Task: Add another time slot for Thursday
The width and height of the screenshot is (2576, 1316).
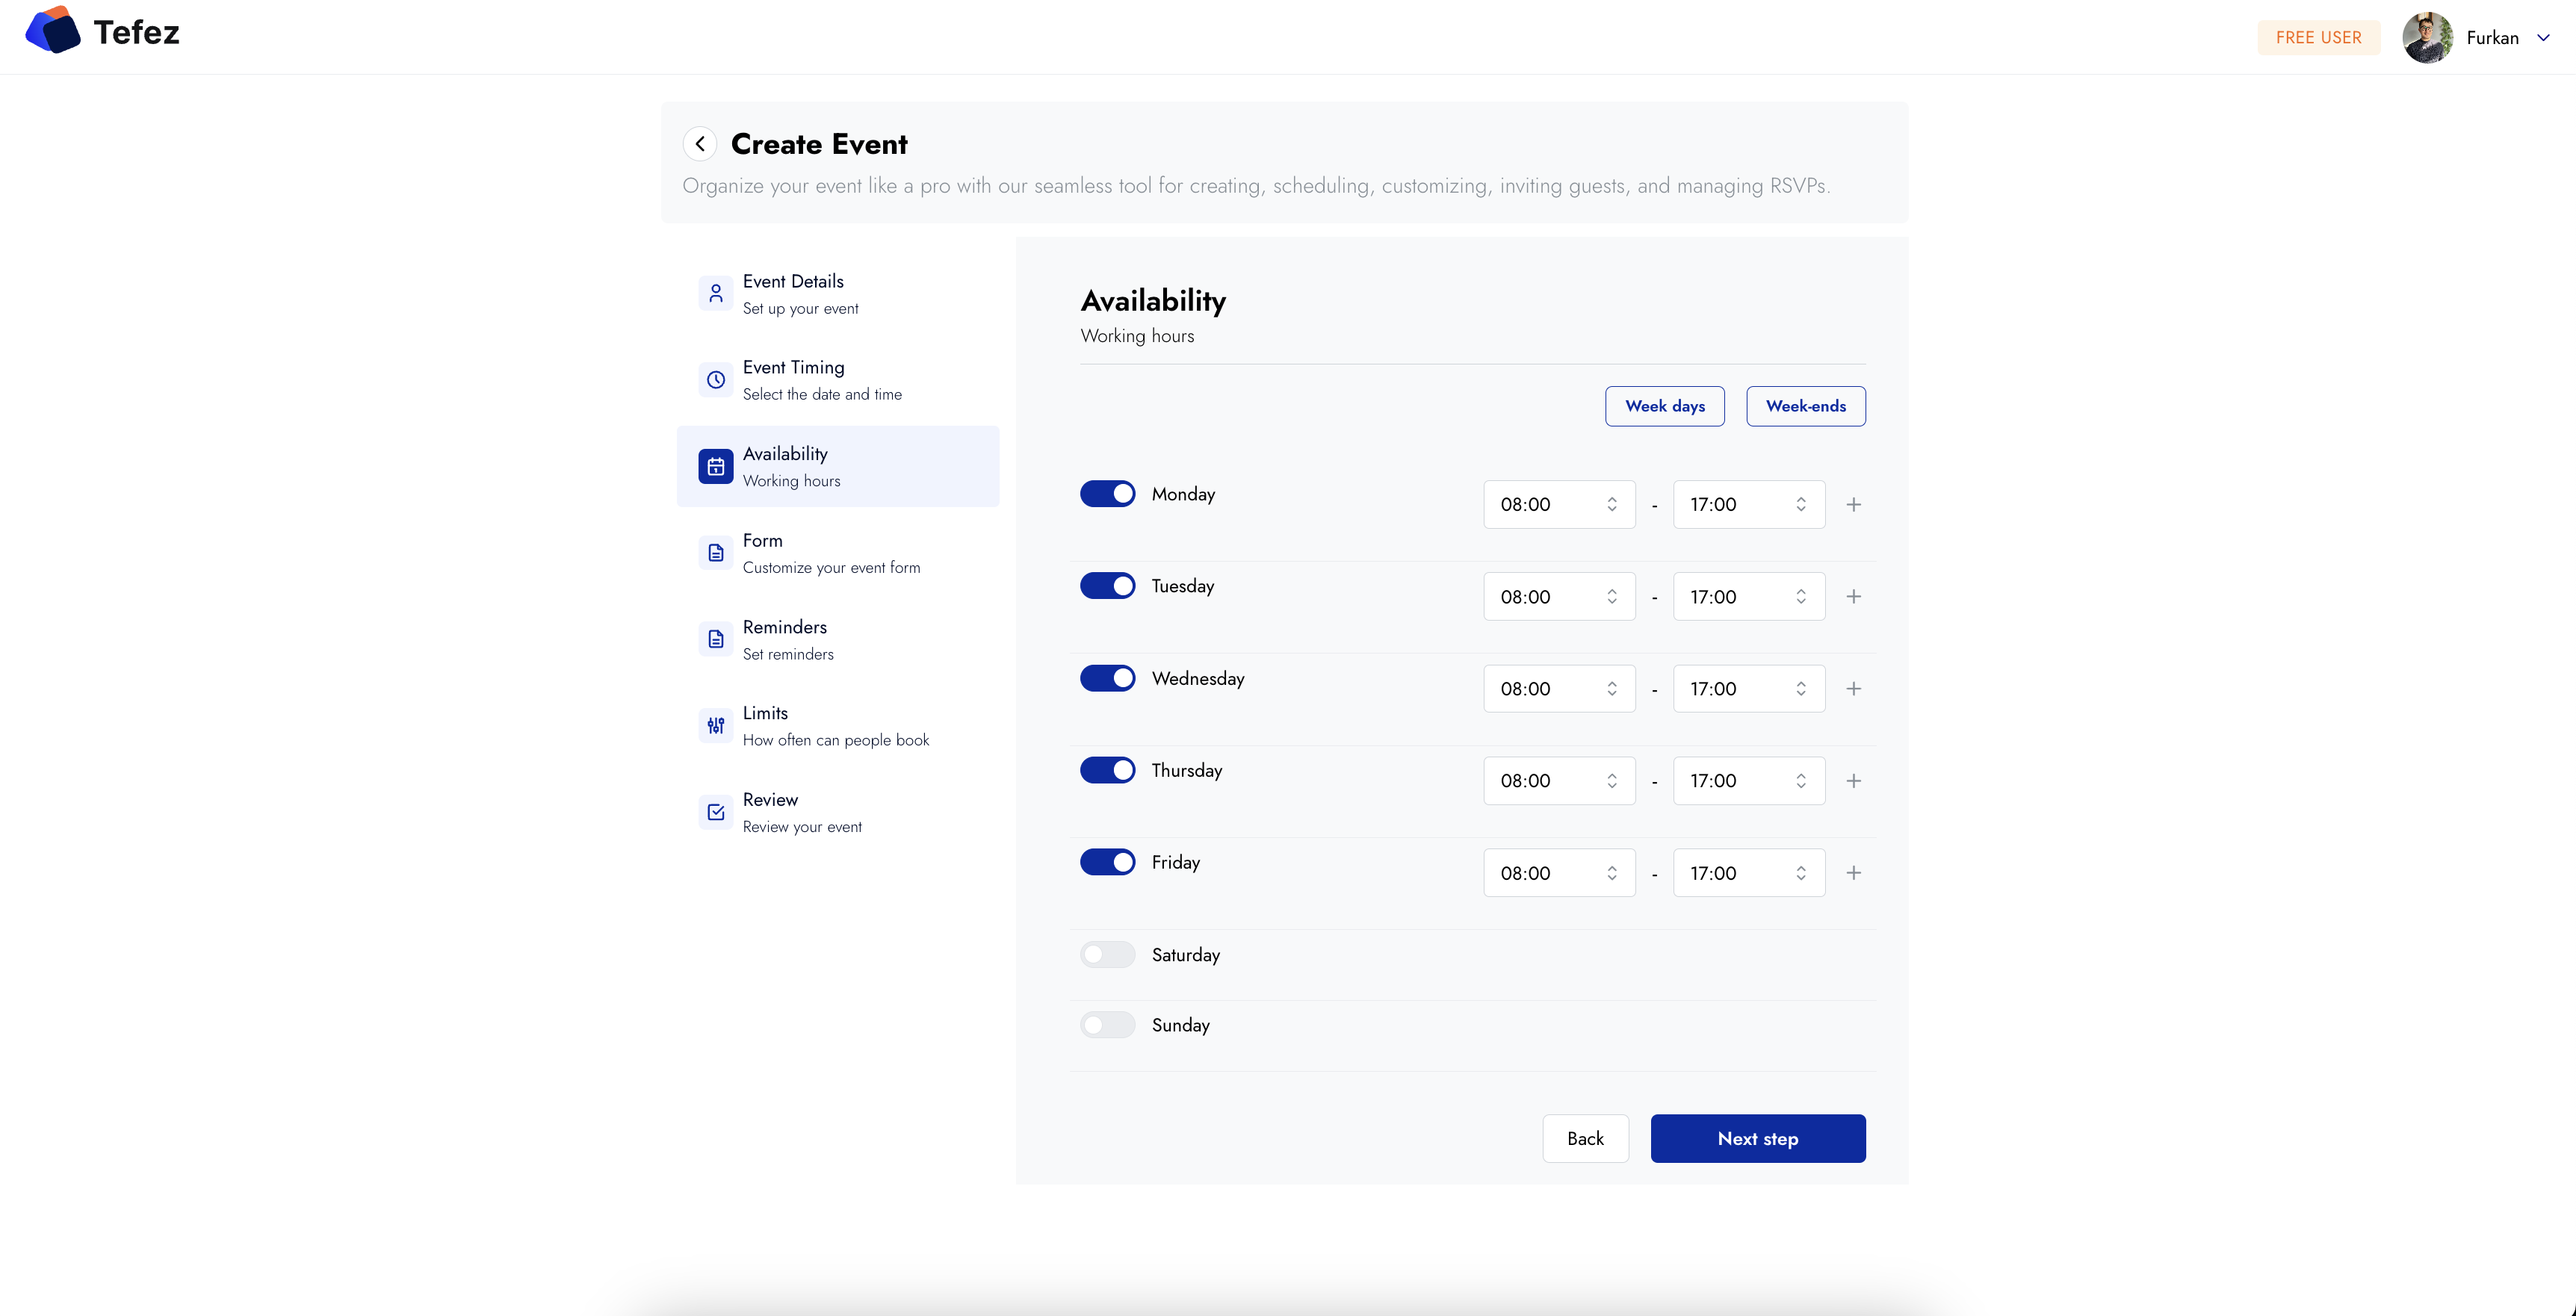Action: 1854,781
